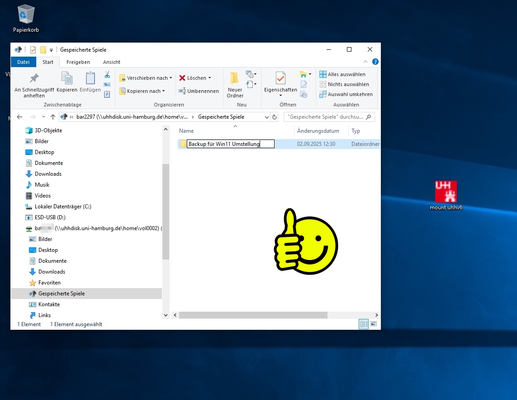Open the Datei menu tab
Viewport: 517px width, 400px height.
click(x=23, y=62)
